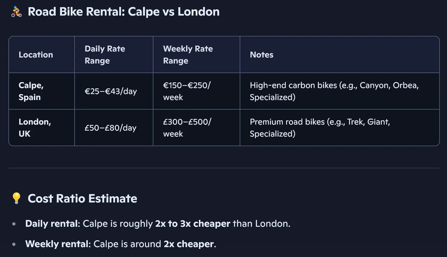Click the €25–€43/day cell
The image size is (447, 257).
111,91
